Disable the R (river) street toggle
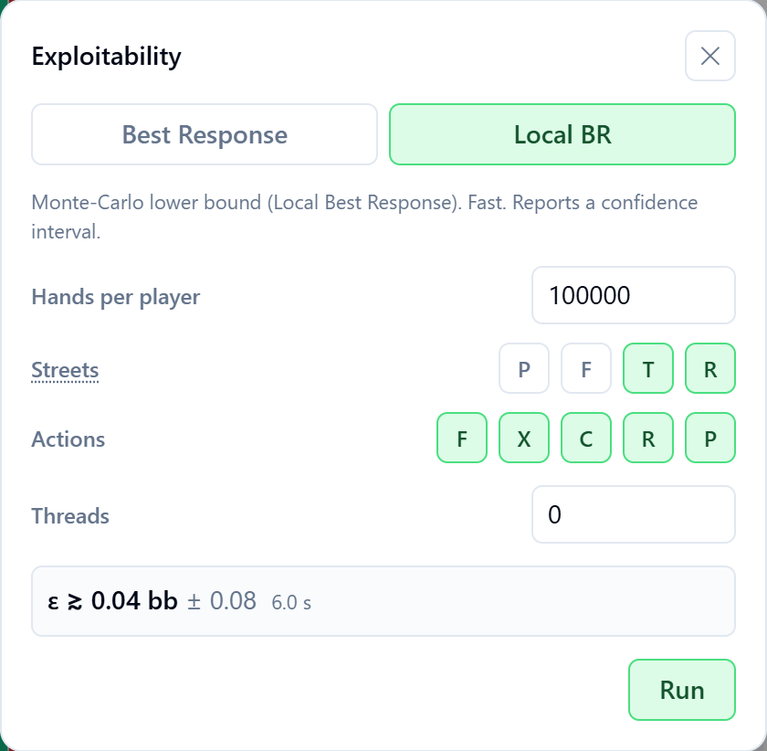Viewport: 767px width, 751px height. [x=710, y=368]
